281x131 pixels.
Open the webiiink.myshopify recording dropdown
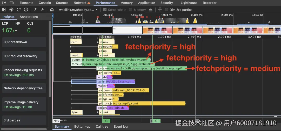click(x=78, y=10)
